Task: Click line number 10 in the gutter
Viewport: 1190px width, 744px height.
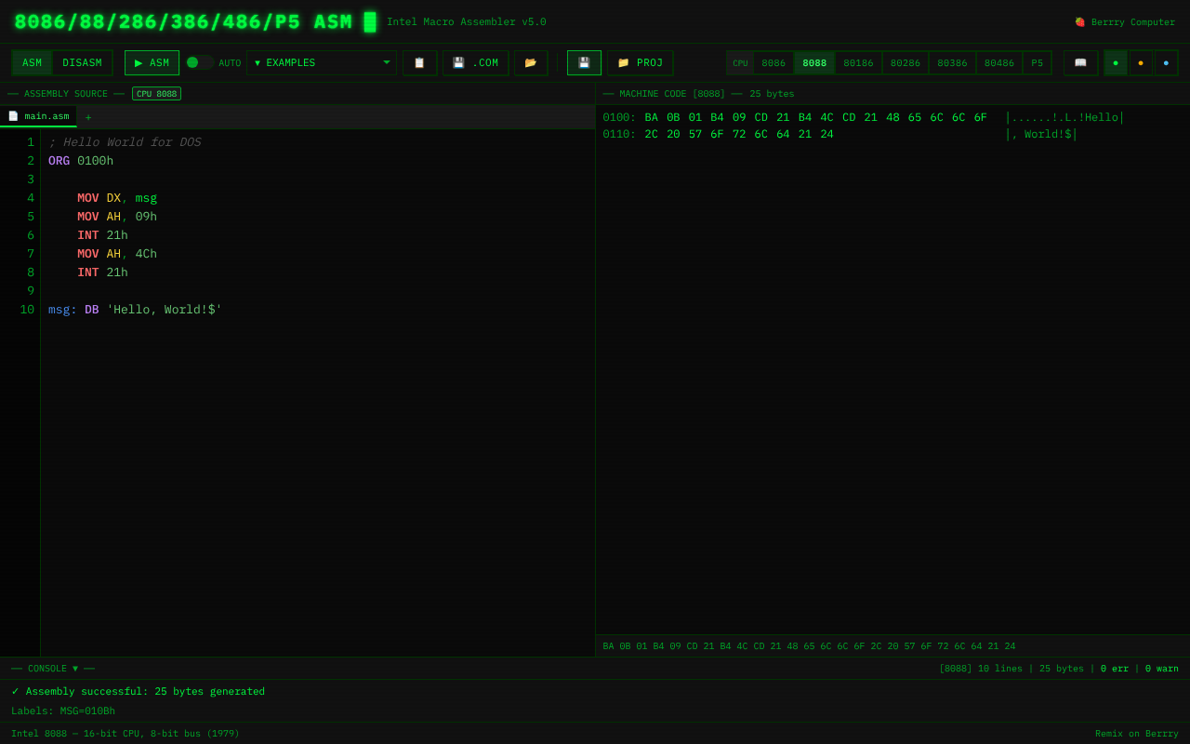Action: (27, 310)
